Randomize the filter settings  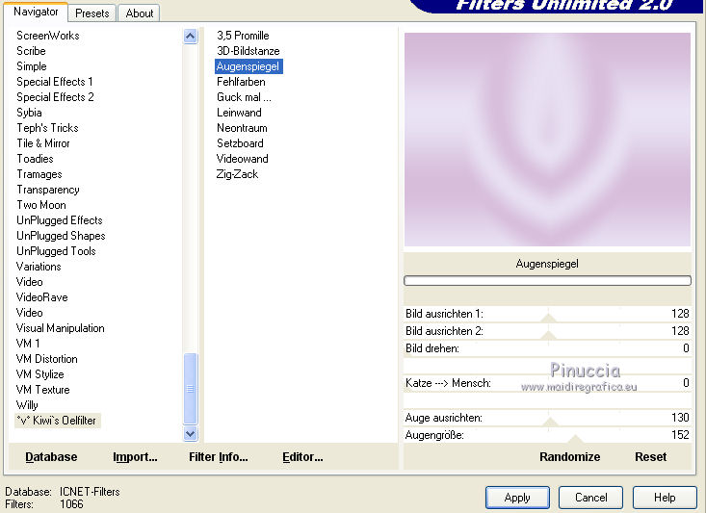(x=569, y=457)
